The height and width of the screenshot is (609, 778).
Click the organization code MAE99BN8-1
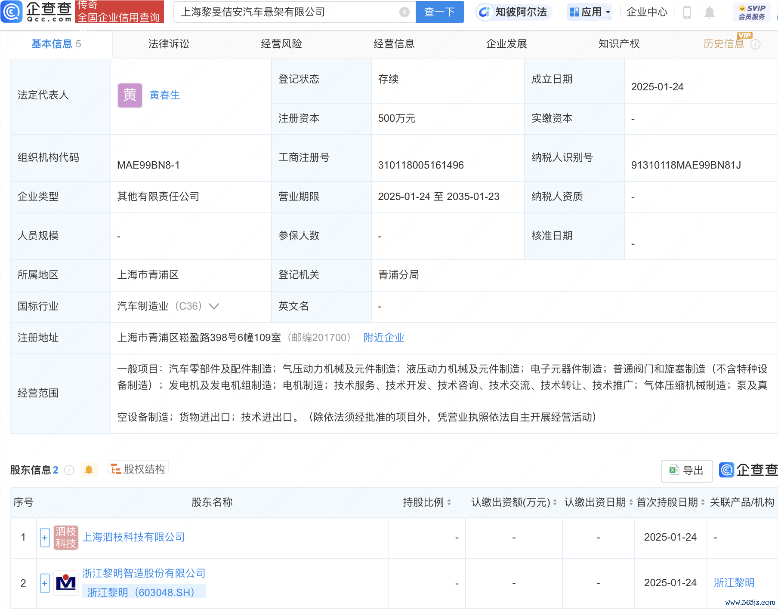[x=148, y=165]
